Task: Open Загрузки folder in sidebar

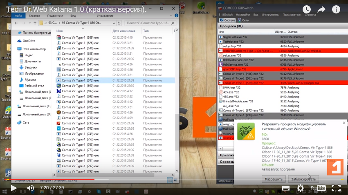Action: (29, 67)
